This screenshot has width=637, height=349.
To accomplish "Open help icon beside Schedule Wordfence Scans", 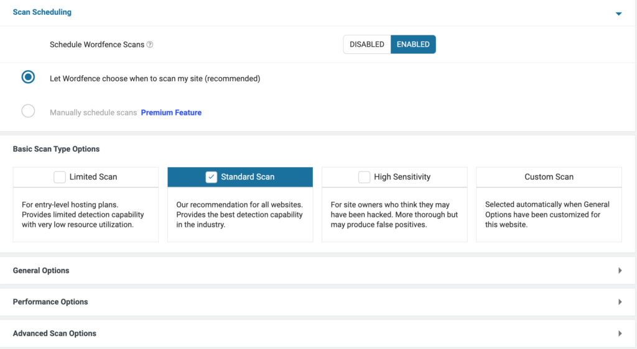I will click(150, 45).
